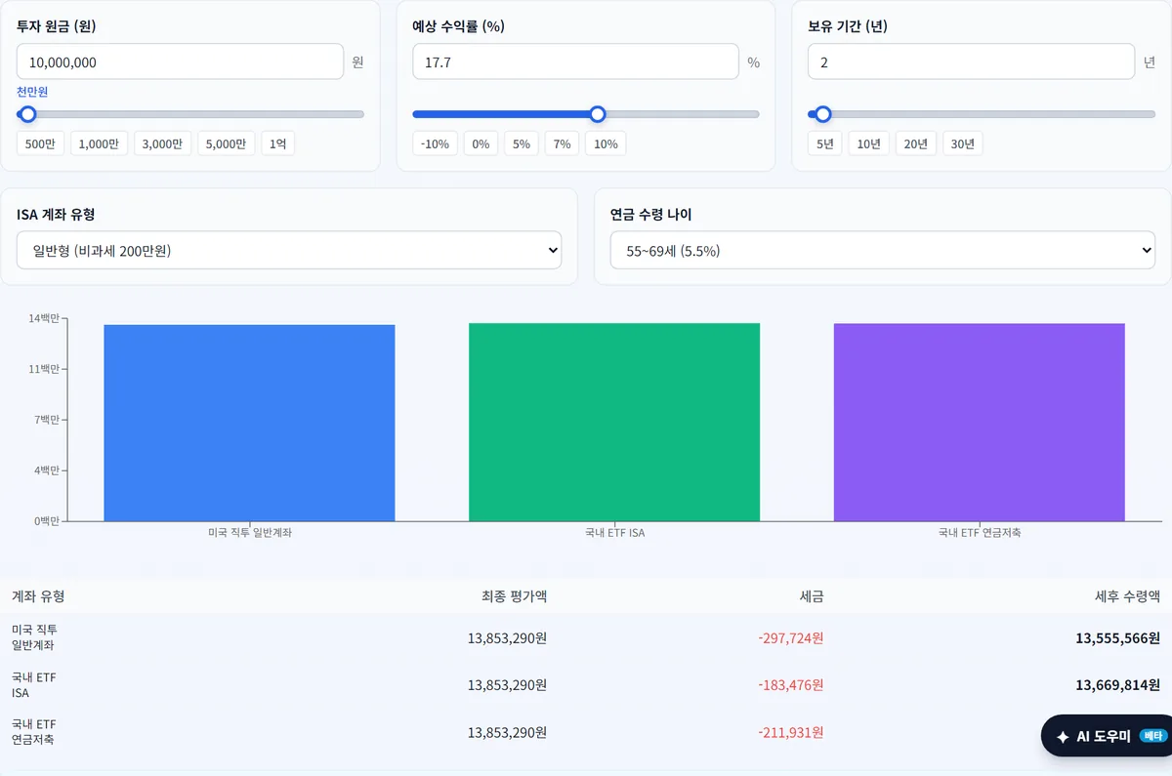Click the 0백만 y-axis label
This screenshot has height=776, width=1172.
tap(46, 521)
